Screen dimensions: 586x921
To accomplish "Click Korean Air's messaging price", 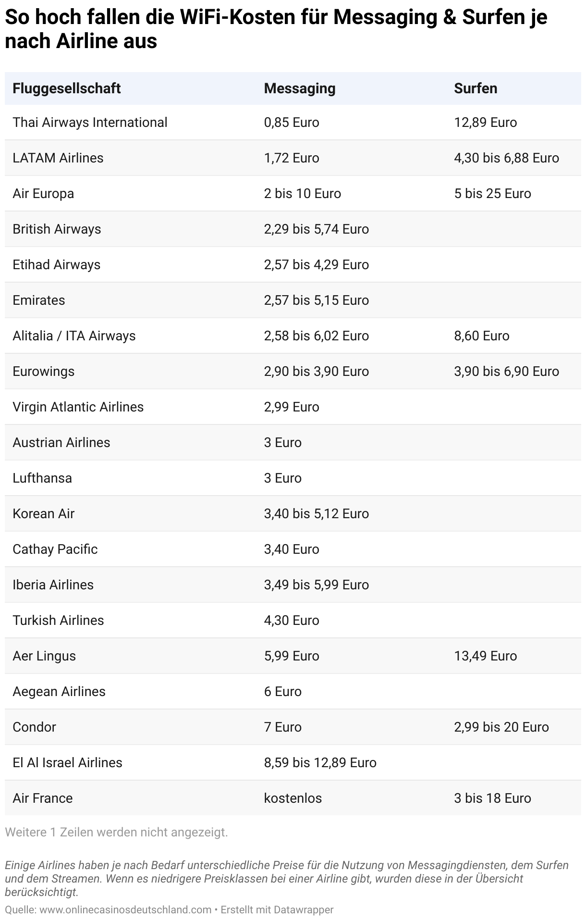I will point(316,514).
